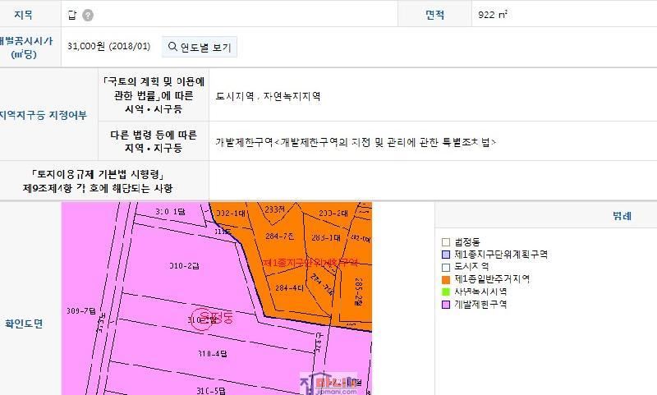Click parcel 309-7답 on the map
The image size is (657, 395).
[78, 310]
